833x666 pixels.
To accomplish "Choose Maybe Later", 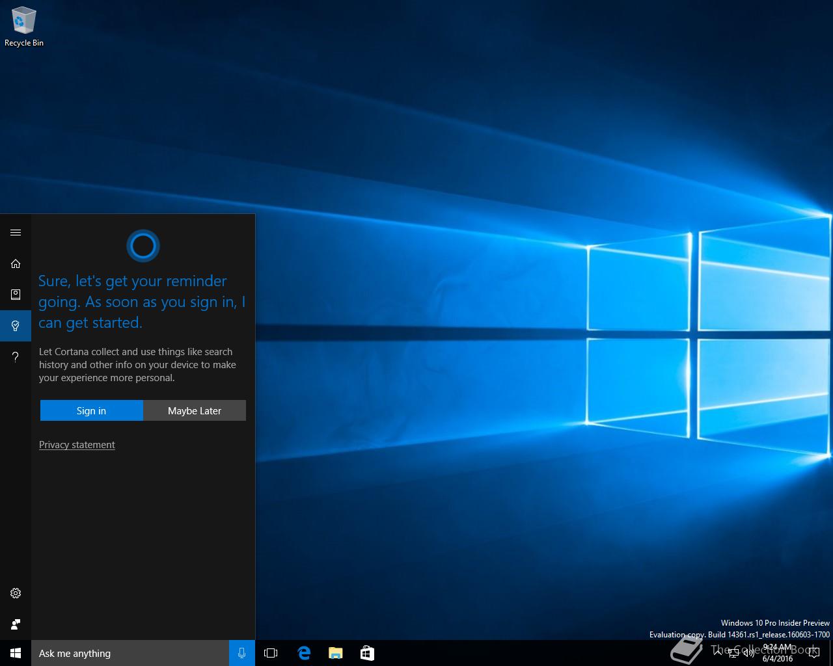I will (195, 410).
